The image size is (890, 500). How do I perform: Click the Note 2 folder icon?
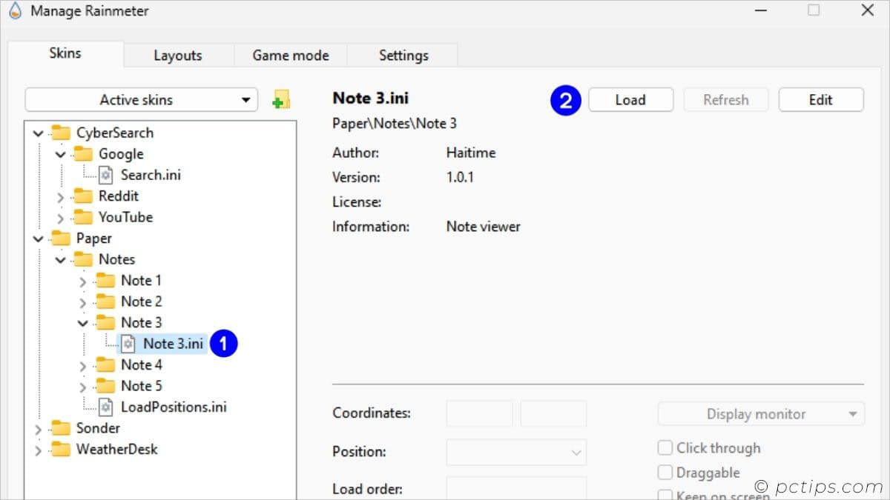(x=106, y=302)
